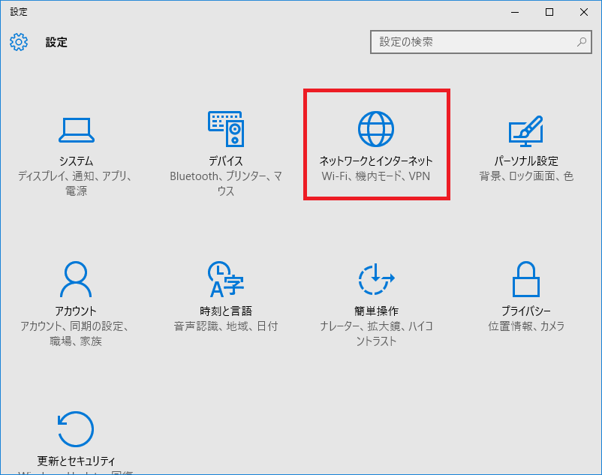Select the 簡単操作 label text

pos(376,311)
